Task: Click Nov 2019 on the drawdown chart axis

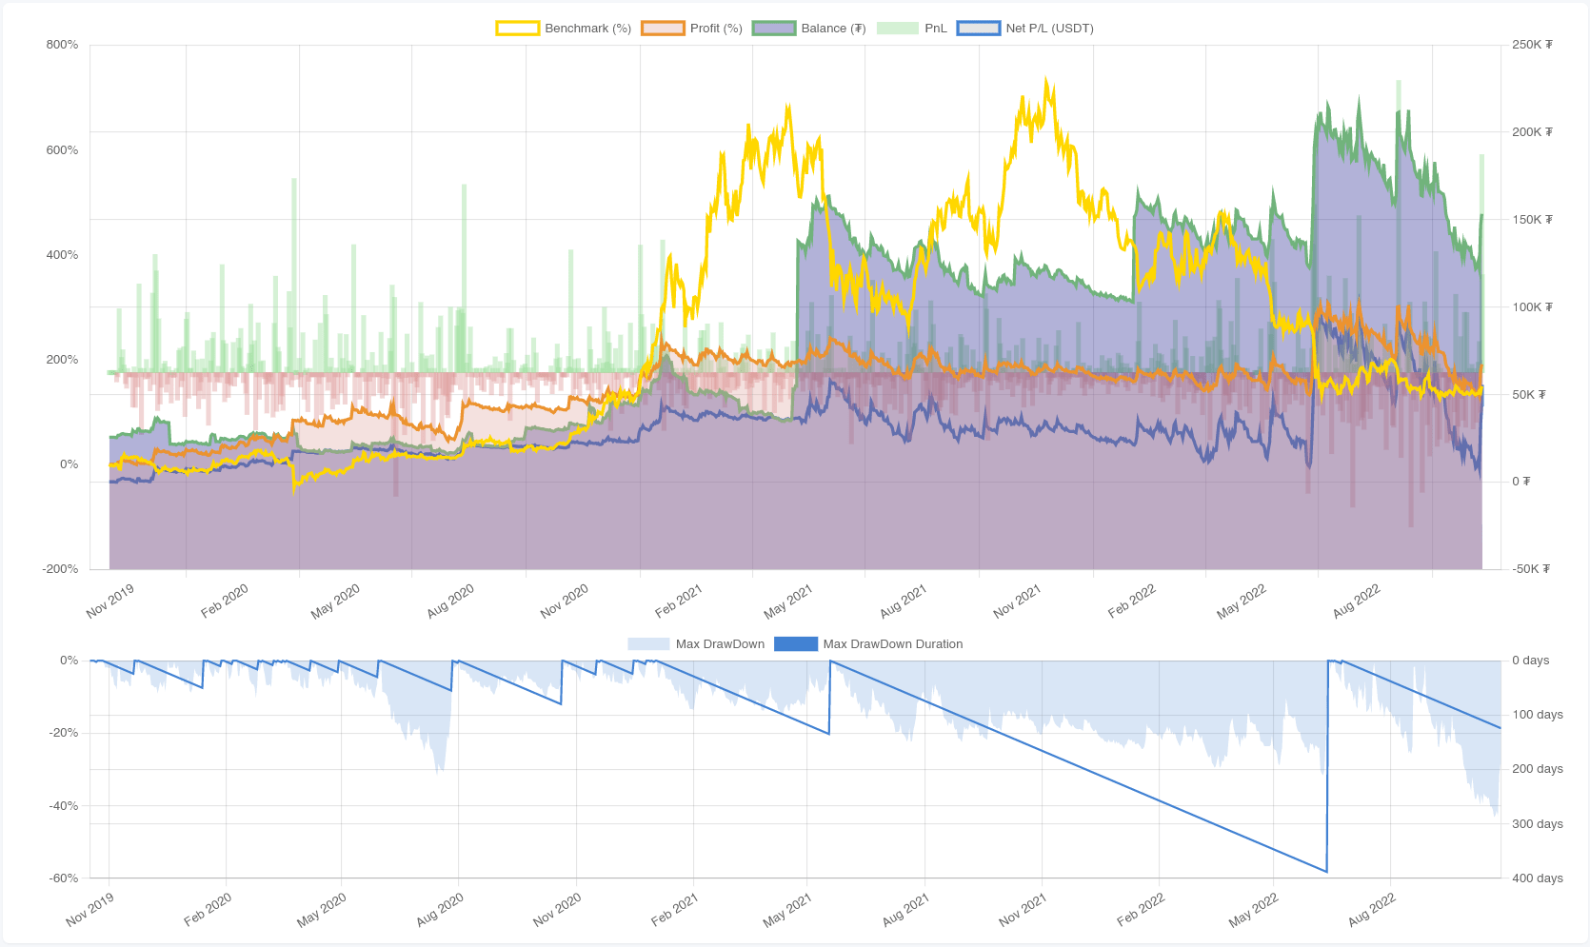Action: tap(89, 910)
